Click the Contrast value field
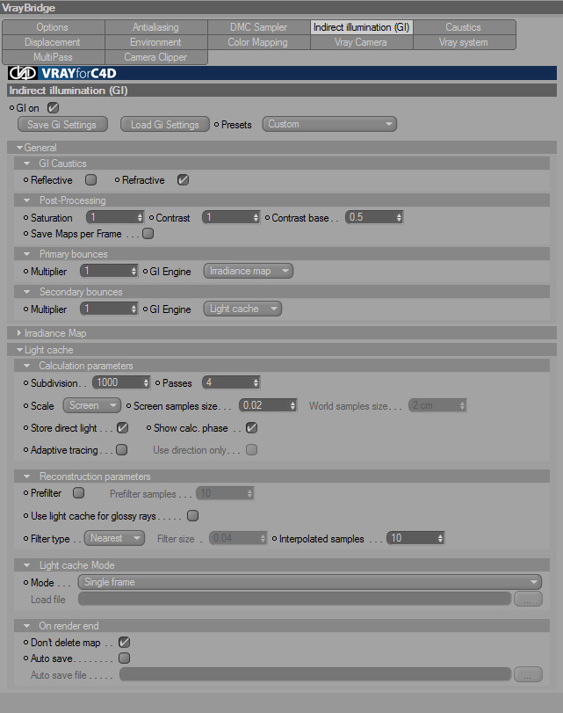Viewport: 563px width, 713px height. tap(227, 217)
